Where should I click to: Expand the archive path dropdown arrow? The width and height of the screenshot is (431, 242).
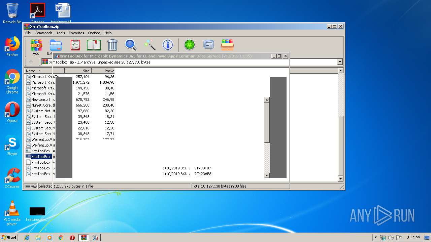(x=340, y=62)
